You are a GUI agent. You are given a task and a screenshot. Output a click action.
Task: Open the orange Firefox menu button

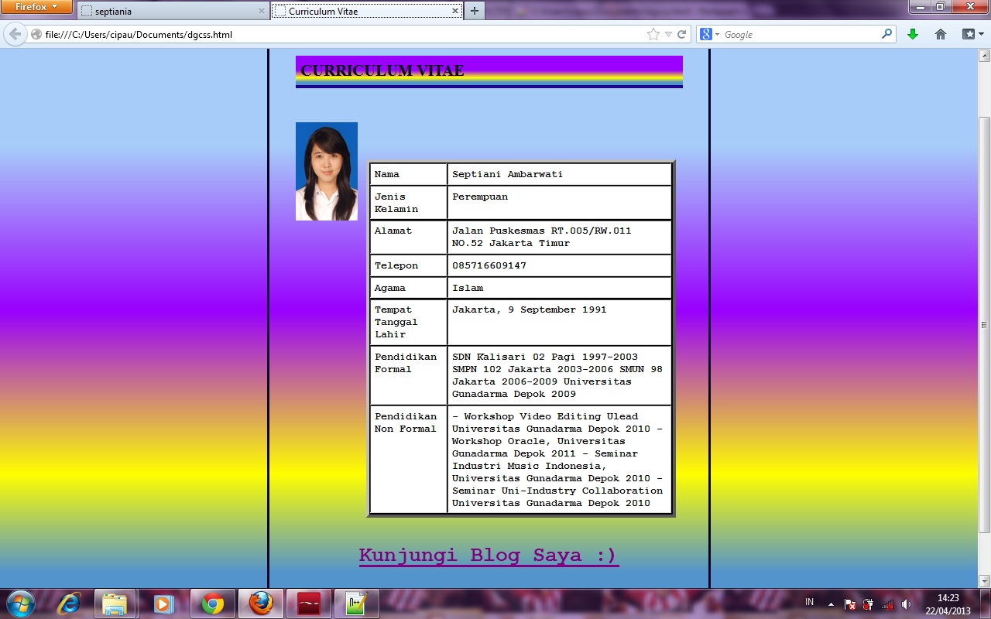pyautogui.click(x=34, y=7)
